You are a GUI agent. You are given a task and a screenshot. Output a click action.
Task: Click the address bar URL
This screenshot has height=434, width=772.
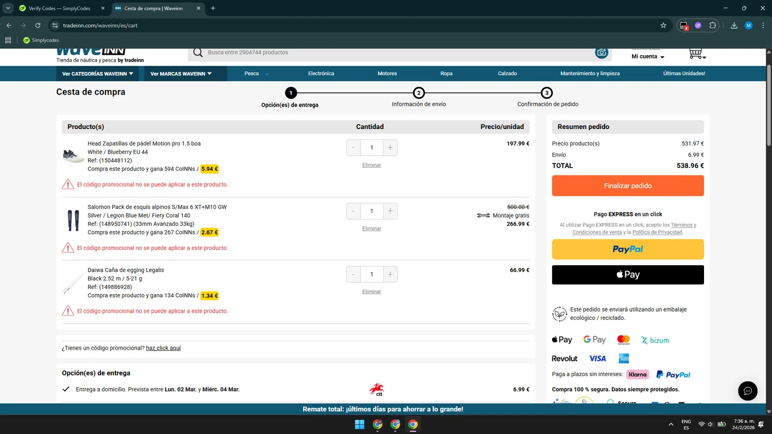(x=100, y=25)
